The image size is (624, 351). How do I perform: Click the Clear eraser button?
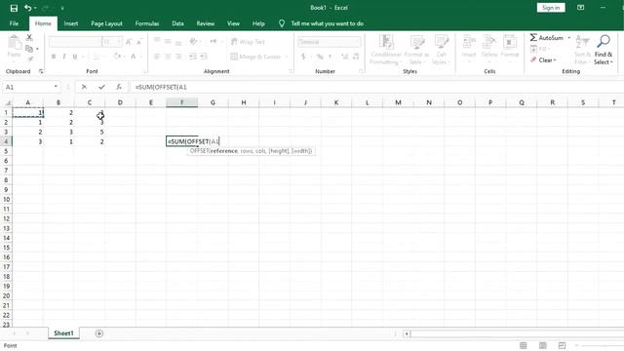[543, 60]
